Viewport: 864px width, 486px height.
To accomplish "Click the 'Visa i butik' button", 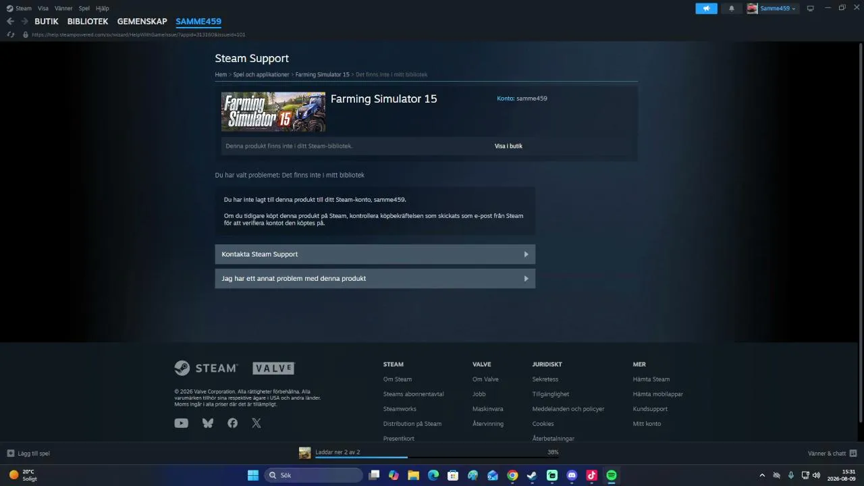I will pos(508,146).
